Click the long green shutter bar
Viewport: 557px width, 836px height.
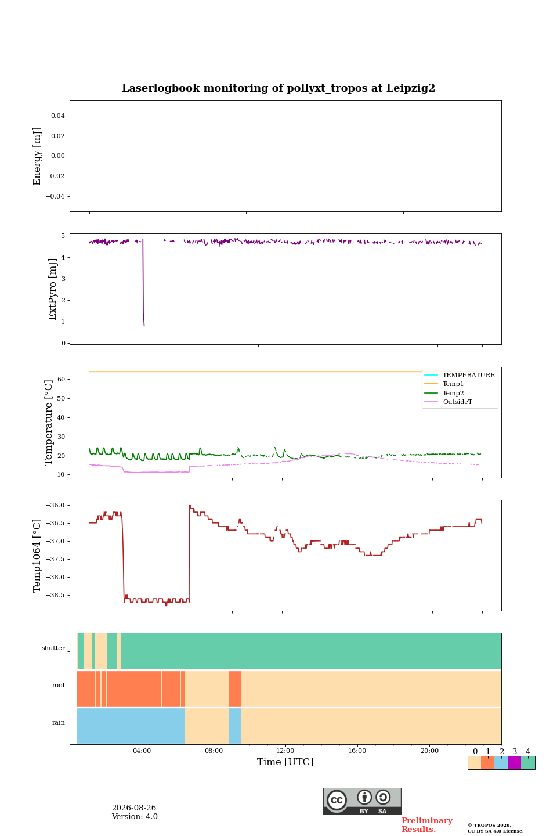(x=295, y=651)
